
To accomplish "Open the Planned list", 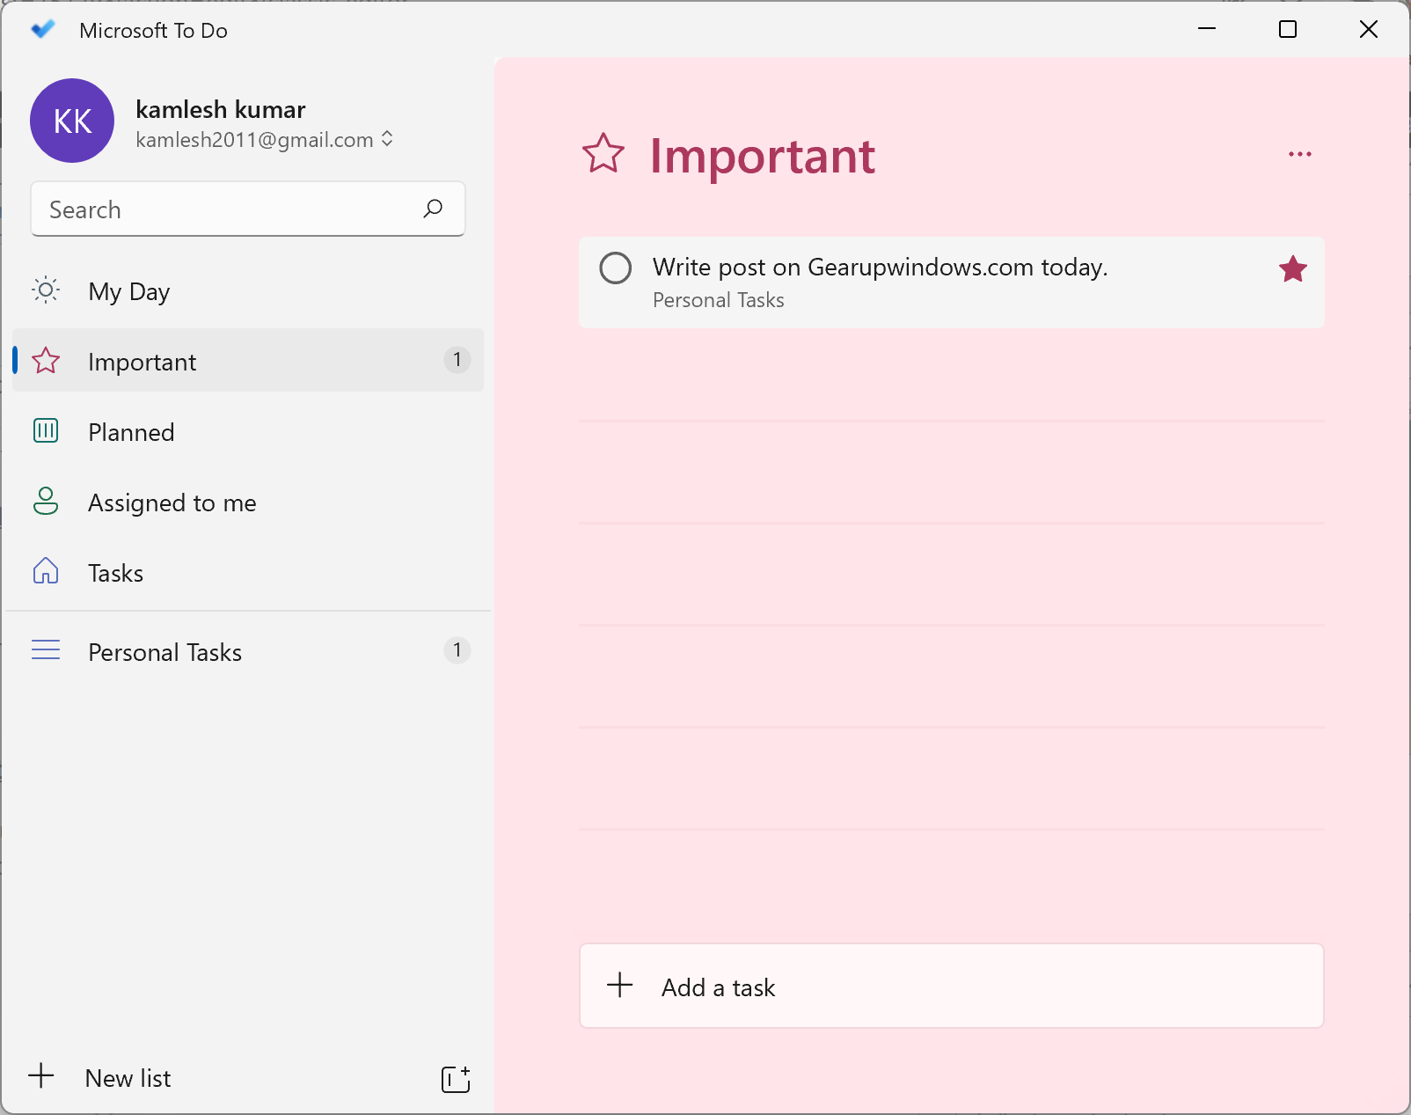I will pos(248,431).
